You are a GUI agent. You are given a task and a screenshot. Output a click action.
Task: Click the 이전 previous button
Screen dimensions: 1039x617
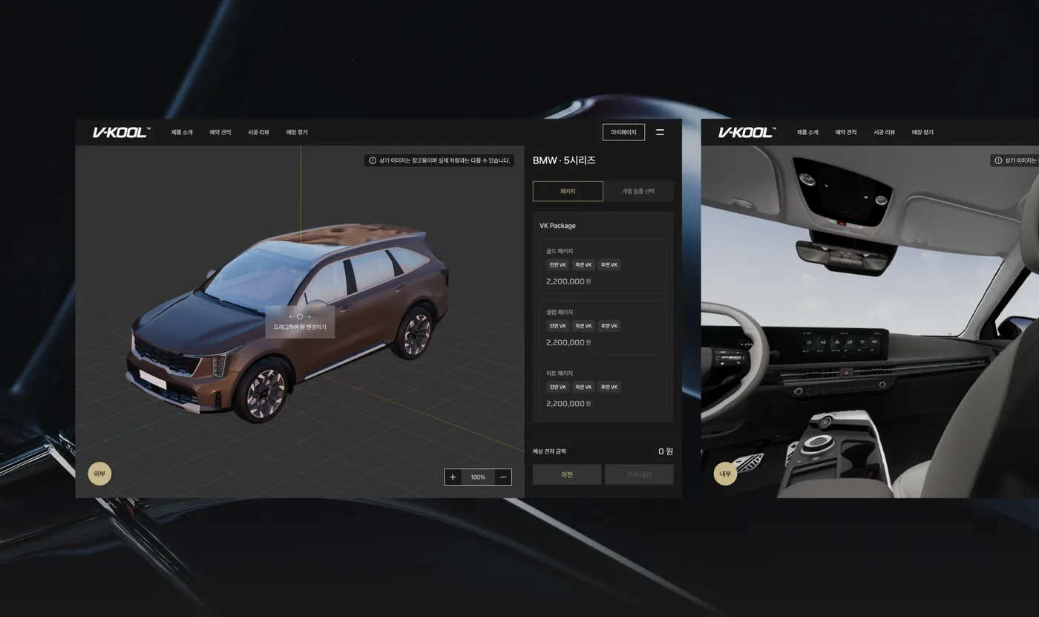567,474
